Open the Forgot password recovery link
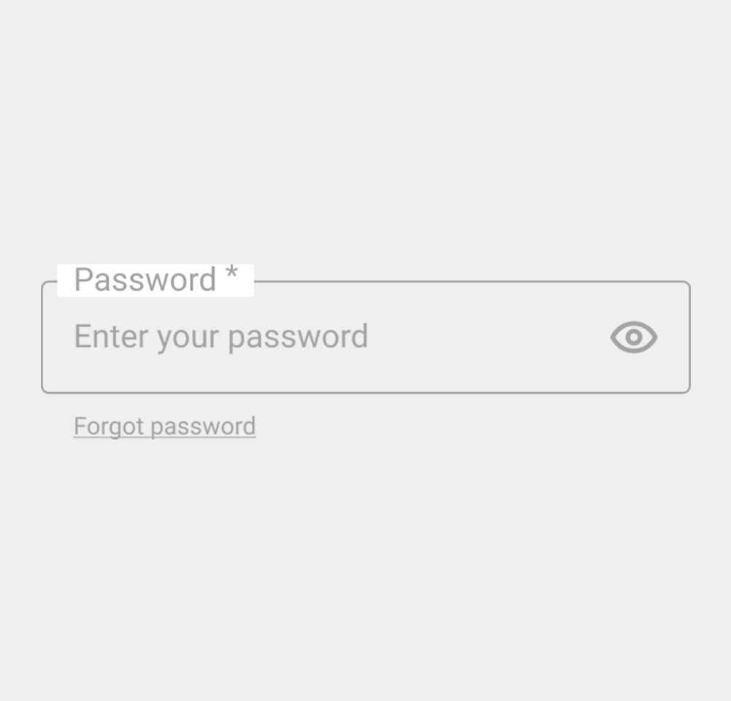 tap(164, 426)
